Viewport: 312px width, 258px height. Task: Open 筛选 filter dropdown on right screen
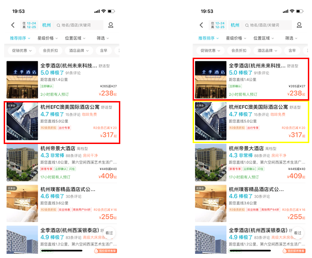pyautogui.click(x=291, y=38)
